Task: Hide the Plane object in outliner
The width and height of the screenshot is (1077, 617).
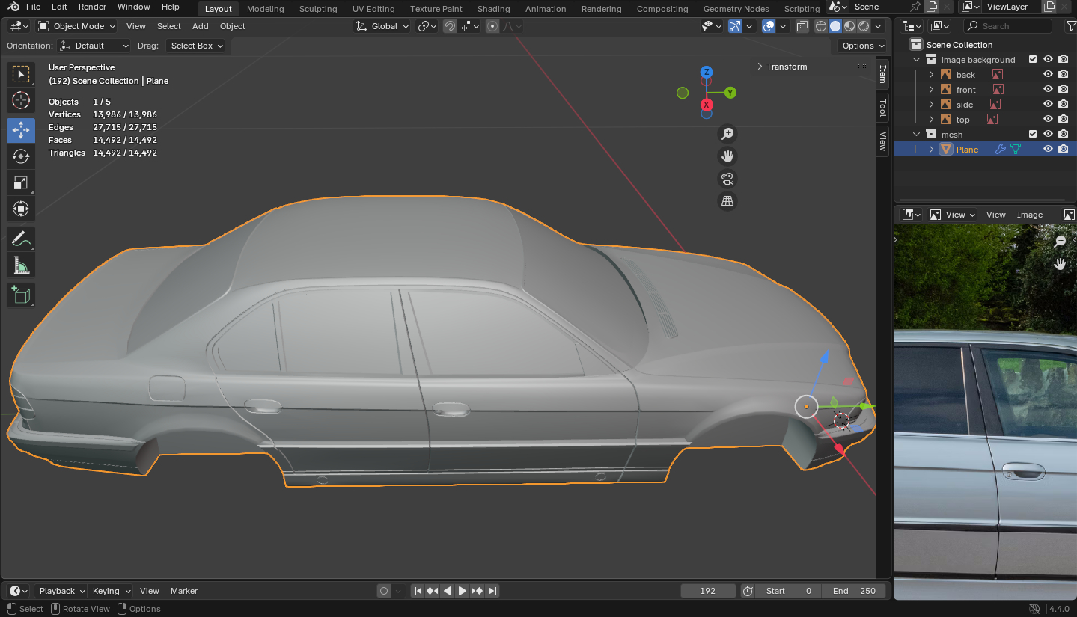Action: [1048, 149]
